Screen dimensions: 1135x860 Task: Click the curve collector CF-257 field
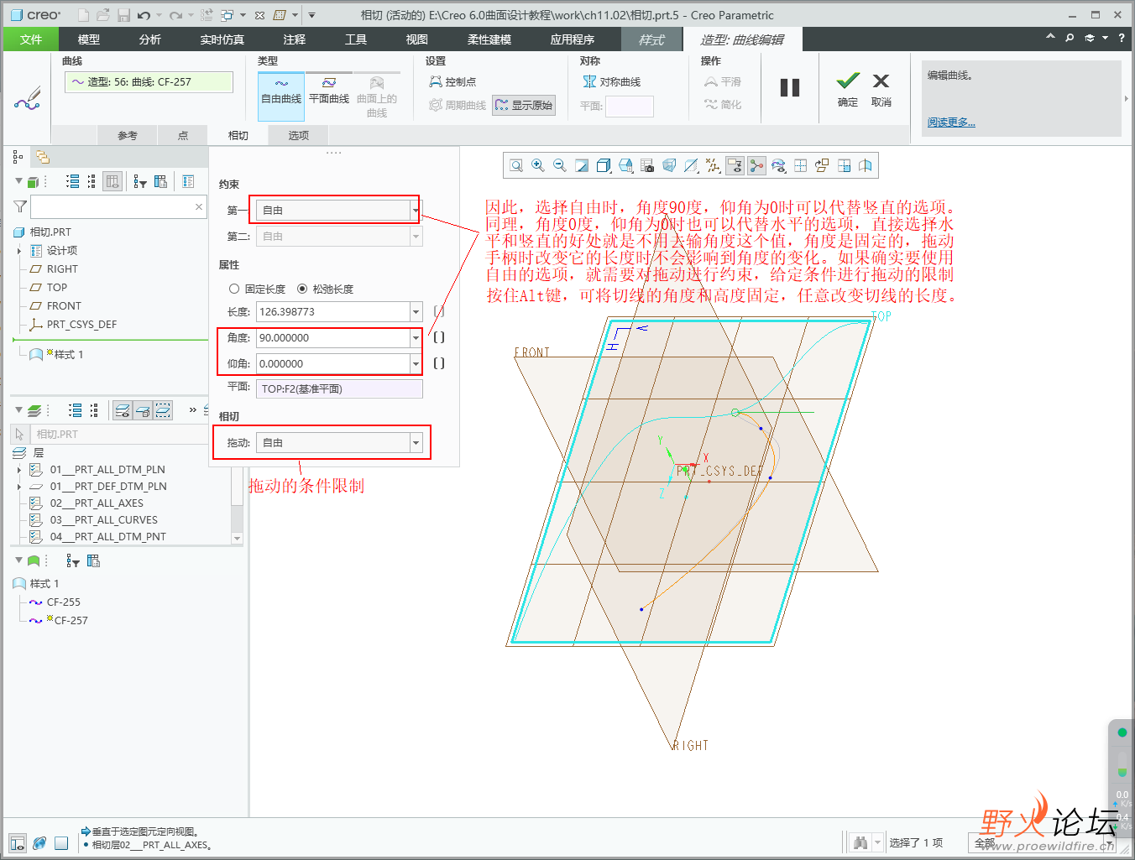coord(149,81)
